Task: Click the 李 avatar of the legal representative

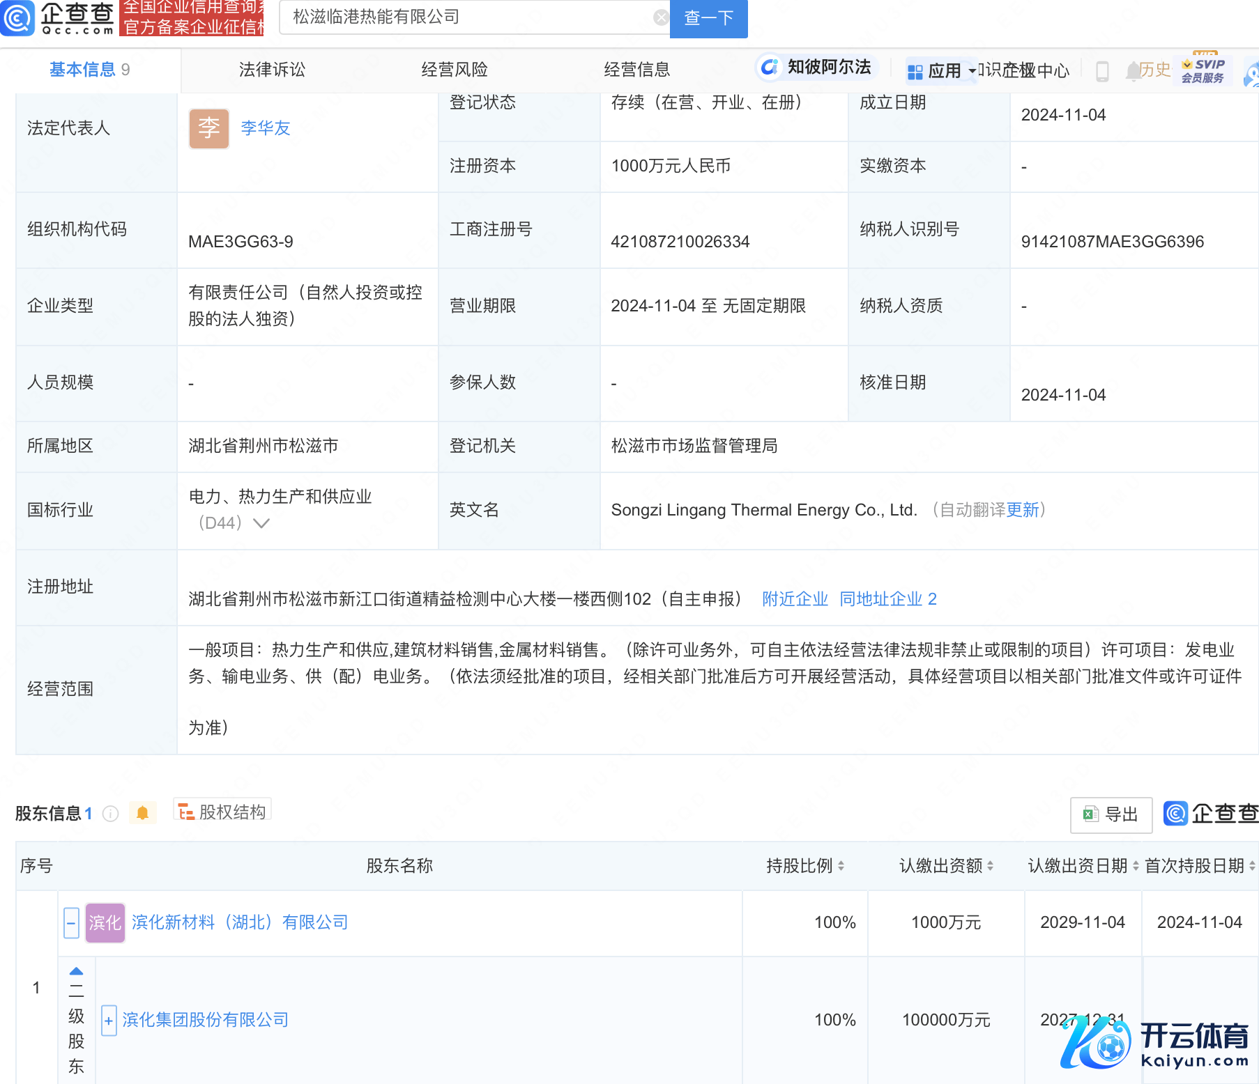Action: 208,128
